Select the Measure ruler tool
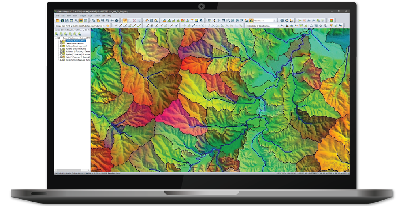The image size is (405, 206). click(147, 21)
